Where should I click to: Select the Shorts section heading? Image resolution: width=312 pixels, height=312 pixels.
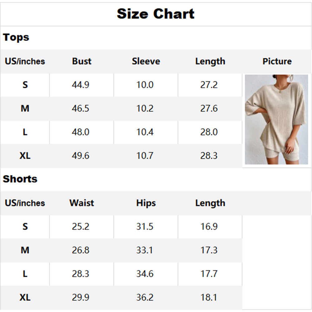point(20,179)
